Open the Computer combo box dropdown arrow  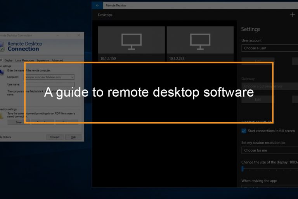tap(72, 77)
